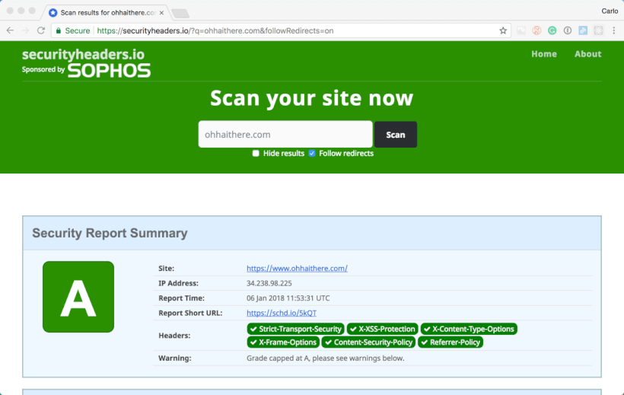The height and width of the screenshot is (395, 624).
Task: Click the black Scan button
Action: click(x=396, y=135)
